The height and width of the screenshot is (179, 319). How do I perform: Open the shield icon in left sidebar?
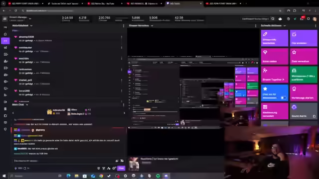coord(5,129)
